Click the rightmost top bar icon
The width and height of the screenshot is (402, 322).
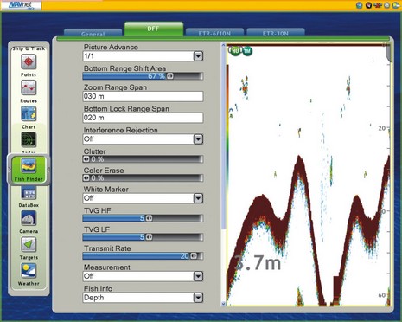pyautogui.click(x=396, y=5)
